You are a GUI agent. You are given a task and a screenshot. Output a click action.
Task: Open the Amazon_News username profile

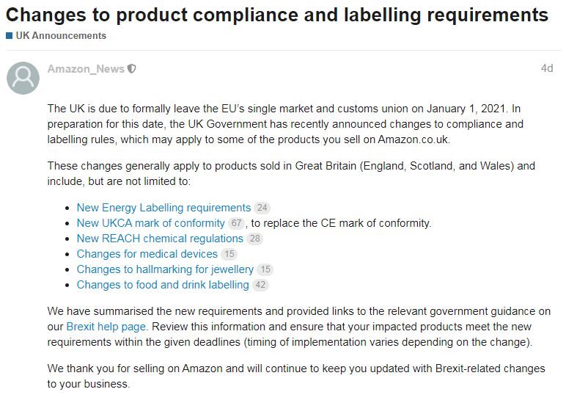[x=86, y=69]
